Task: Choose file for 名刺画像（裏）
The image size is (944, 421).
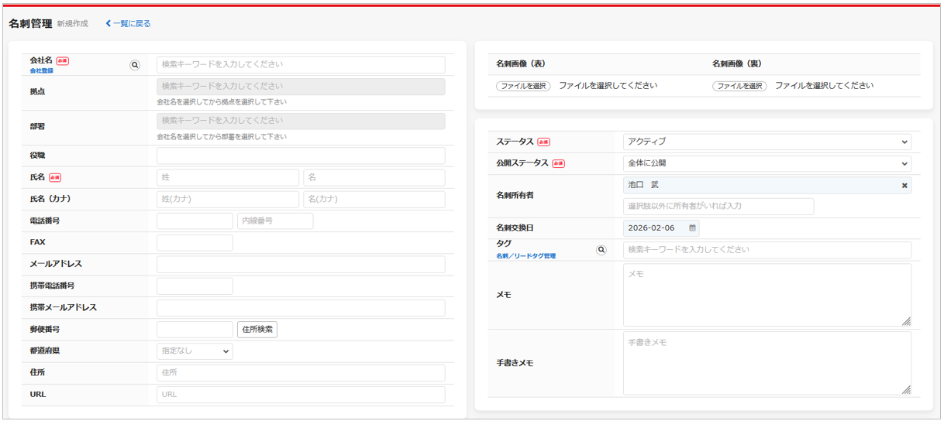Action: click(739, 86)
